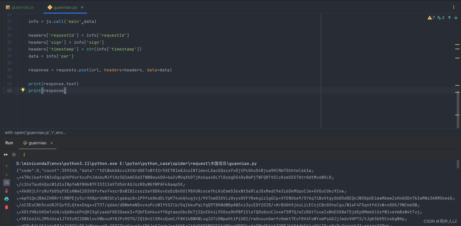The width and height of the screenshot is (461, 226).
Task: Click the headers['sign'] assignment line
Action: (66, 42)
